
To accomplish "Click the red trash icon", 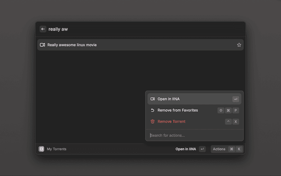I will click(x=152, y=121).
